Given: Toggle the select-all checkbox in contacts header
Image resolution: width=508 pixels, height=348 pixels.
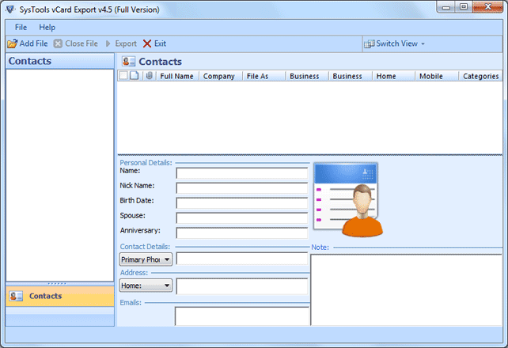Looking at the screenshot, I should (123, 77).
